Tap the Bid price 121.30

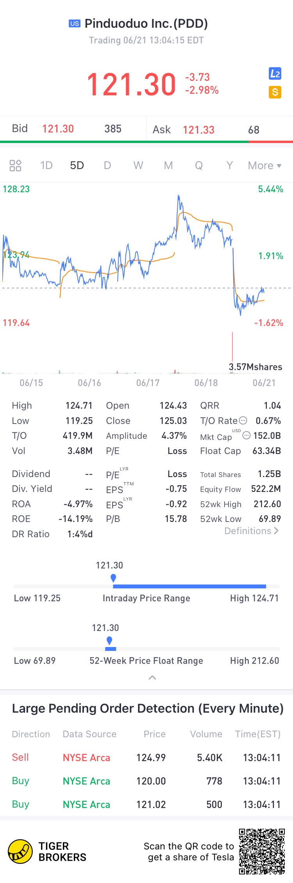pyautogui.click(x=58, y=129)
